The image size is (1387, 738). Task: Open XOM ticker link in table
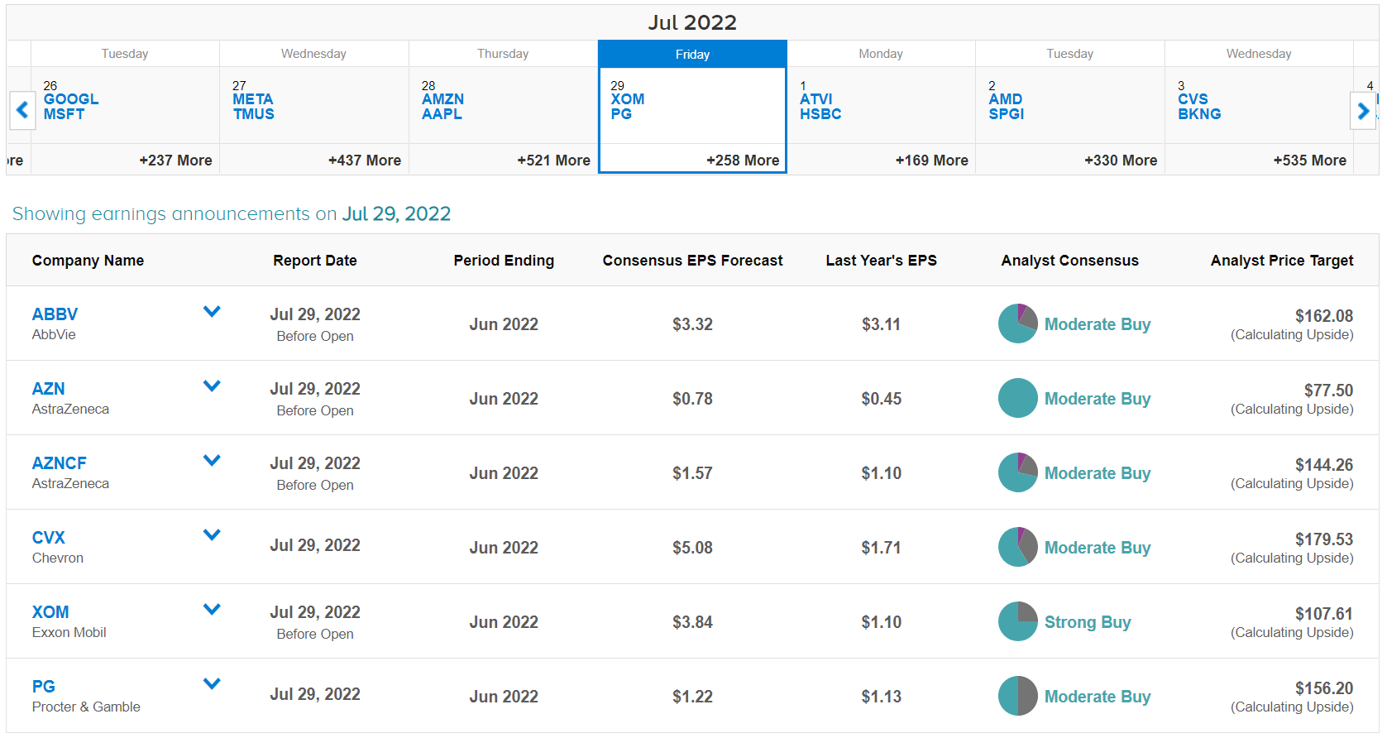[x=50, y=612]
